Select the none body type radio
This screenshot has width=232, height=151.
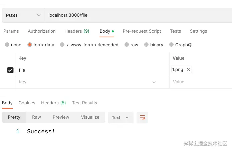click(7, 45)
